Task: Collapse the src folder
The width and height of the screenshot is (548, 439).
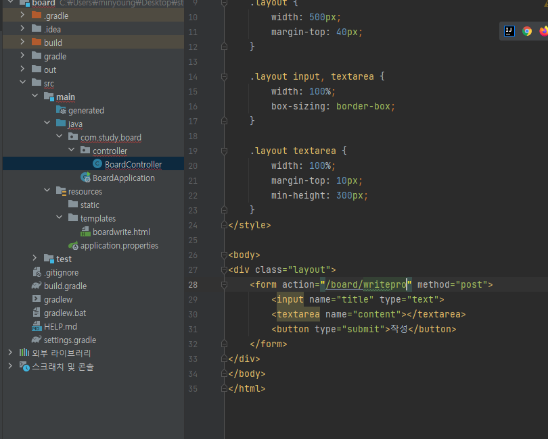Action: tap(23, 82)
